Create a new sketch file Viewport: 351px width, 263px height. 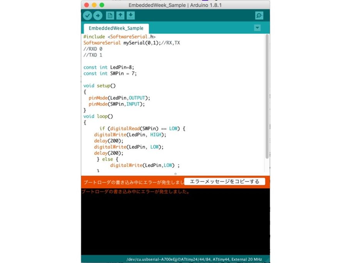pyautogui.click(x=110, y=16)
